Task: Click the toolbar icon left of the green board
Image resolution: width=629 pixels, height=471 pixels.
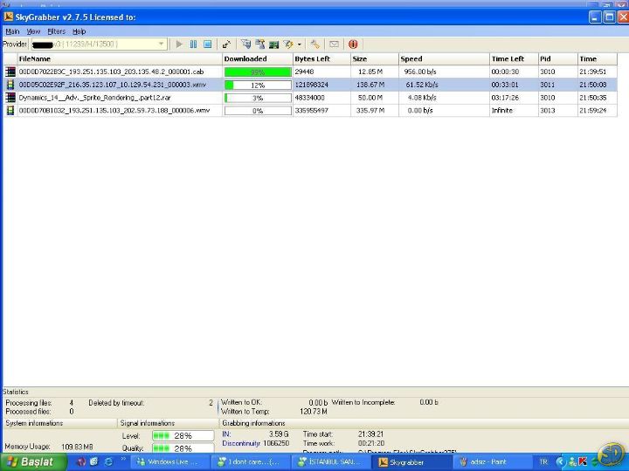Action: (259, 44)
